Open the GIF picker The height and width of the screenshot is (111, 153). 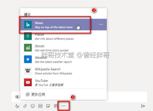tap(40, 106)
